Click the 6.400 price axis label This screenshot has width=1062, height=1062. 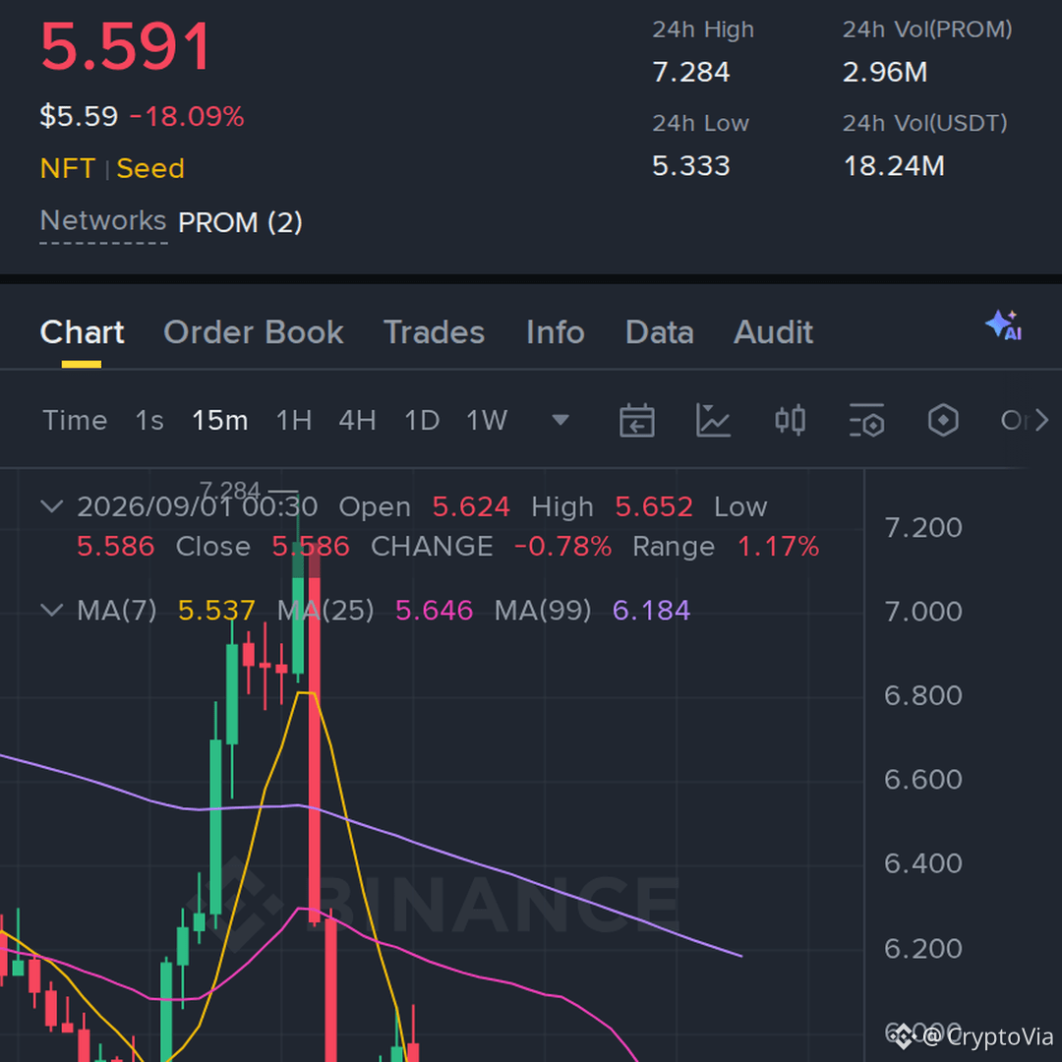[923, 863]
